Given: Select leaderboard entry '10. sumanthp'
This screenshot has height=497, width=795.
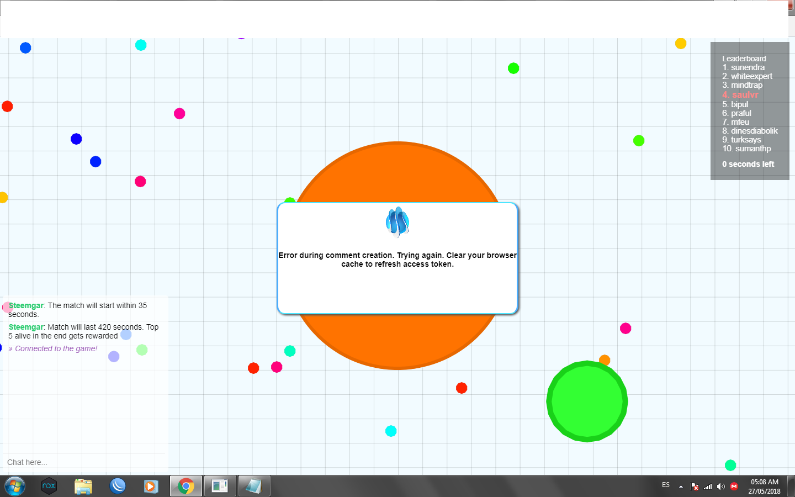Looking at the screenshot, I should click(747, 149).
